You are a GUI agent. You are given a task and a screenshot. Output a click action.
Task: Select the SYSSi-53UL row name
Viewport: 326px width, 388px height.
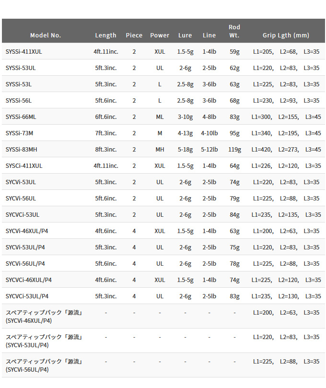click(x=21, y=68)
